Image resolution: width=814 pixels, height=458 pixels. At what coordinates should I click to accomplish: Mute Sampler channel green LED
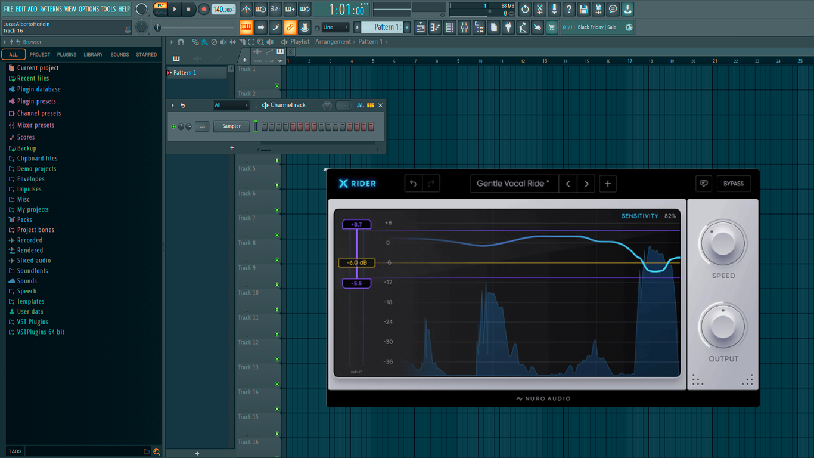click(173, 126)
